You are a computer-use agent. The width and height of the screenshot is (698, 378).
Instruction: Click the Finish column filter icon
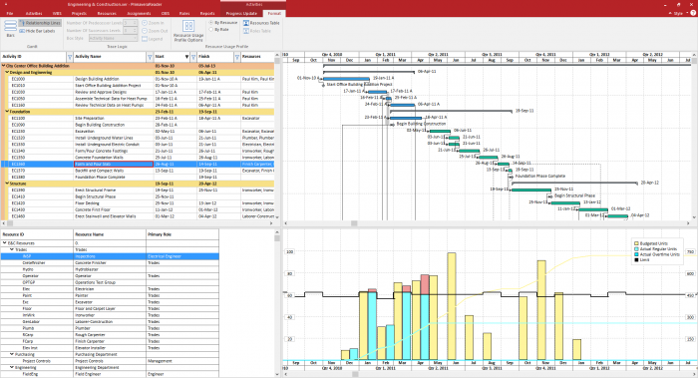(x=237, y=57)
